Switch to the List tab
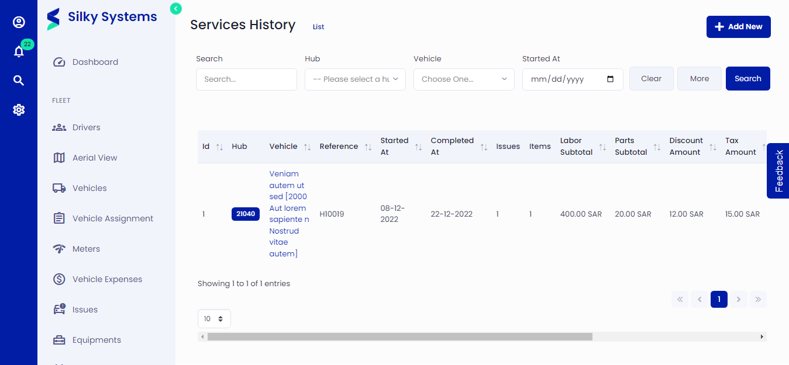Viewport: 789px width, 365px height. click(x=318, y=26)
